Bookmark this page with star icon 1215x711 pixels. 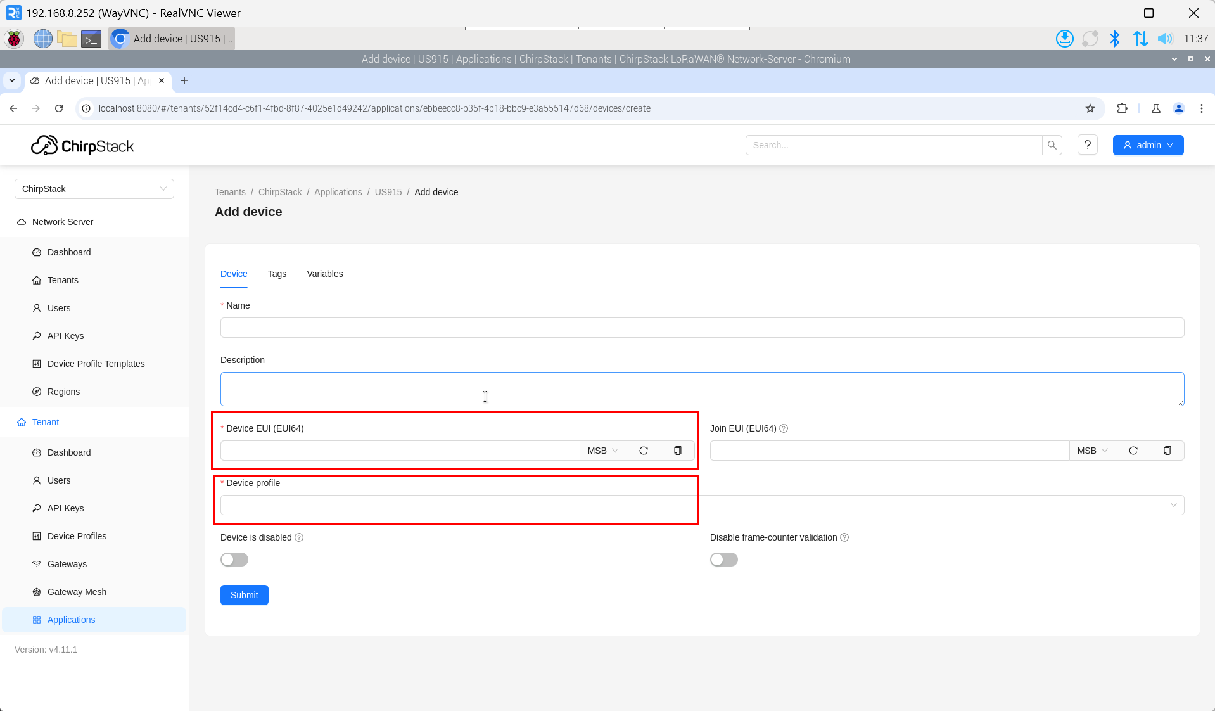[1090, 108]
